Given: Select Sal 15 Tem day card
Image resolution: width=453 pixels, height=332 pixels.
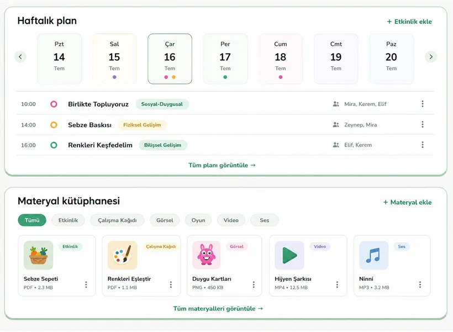Looking at the screenshot, I should (114, 59).
